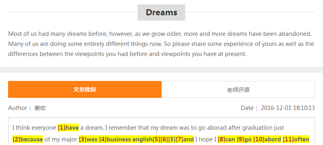
Task: Click the highlighted correction [3]was
Action: pyautogui.click(x=88, y=139)
